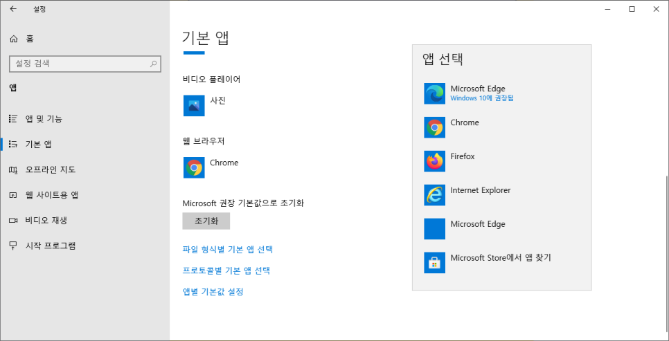Click the 오프라인 지도 map icon
The height and width of the screenshot is (341, 669).
(13, 170)
